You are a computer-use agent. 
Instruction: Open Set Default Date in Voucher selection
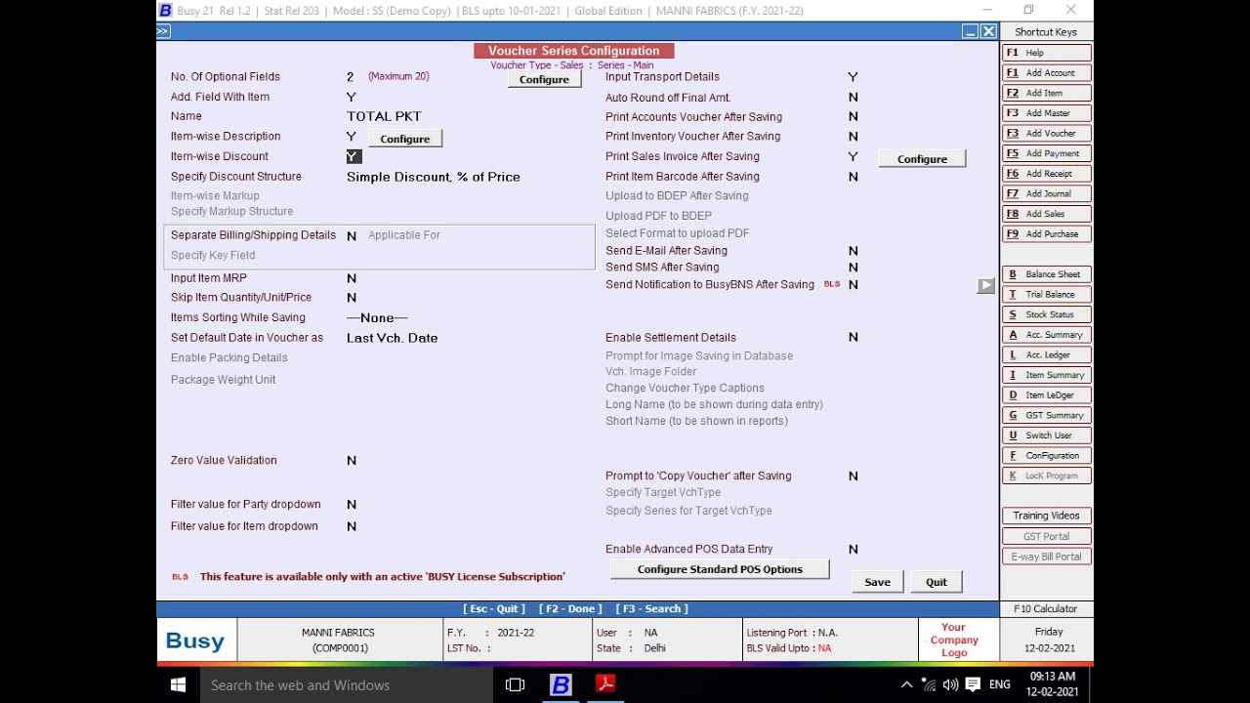click(x=393, y=338)
